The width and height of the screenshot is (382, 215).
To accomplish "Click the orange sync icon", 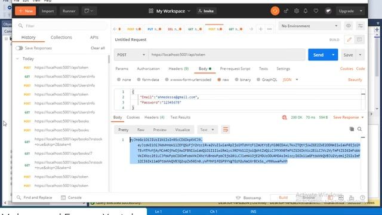I will coord(275,11).
